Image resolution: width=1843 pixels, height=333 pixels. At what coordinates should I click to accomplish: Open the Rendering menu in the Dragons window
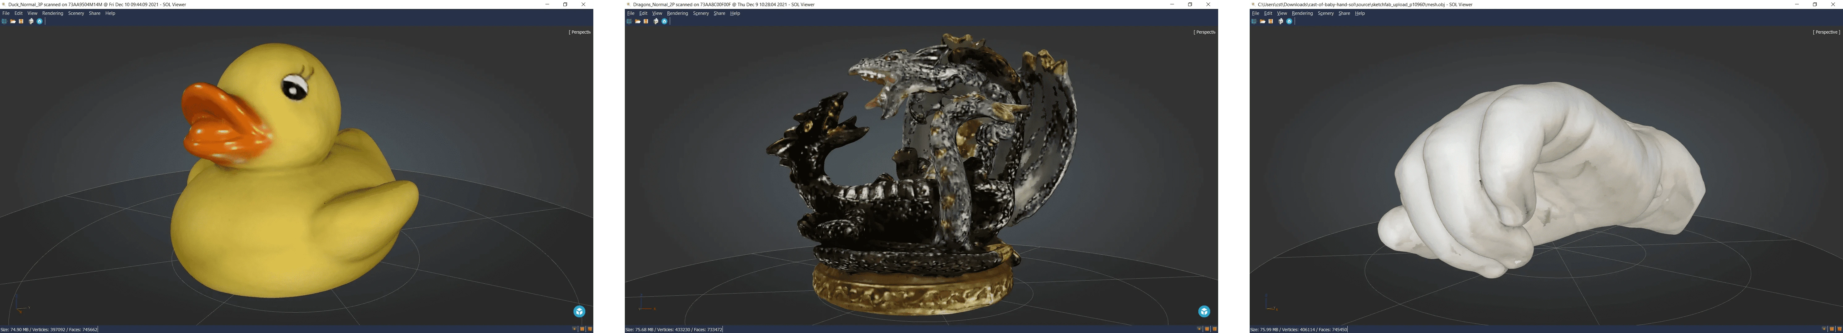click(x=678, y=13)
